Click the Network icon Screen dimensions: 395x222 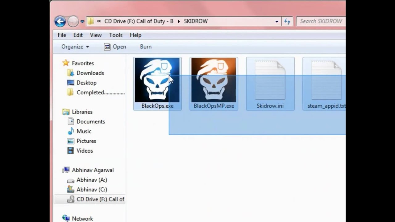coord(66,218)
